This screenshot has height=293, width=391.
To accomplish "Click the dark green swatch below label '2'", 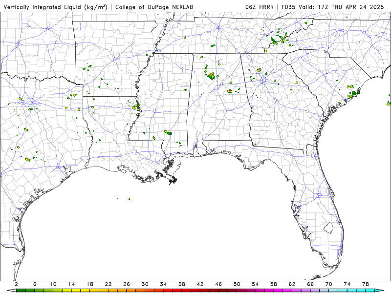I will (x=21, y=291).
